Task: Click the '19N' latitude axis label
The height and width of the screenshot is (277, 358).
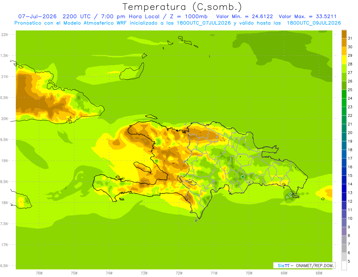Action: click(x=4, y=161)
